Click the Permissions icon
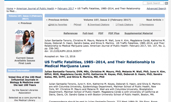 pos(140,25)
